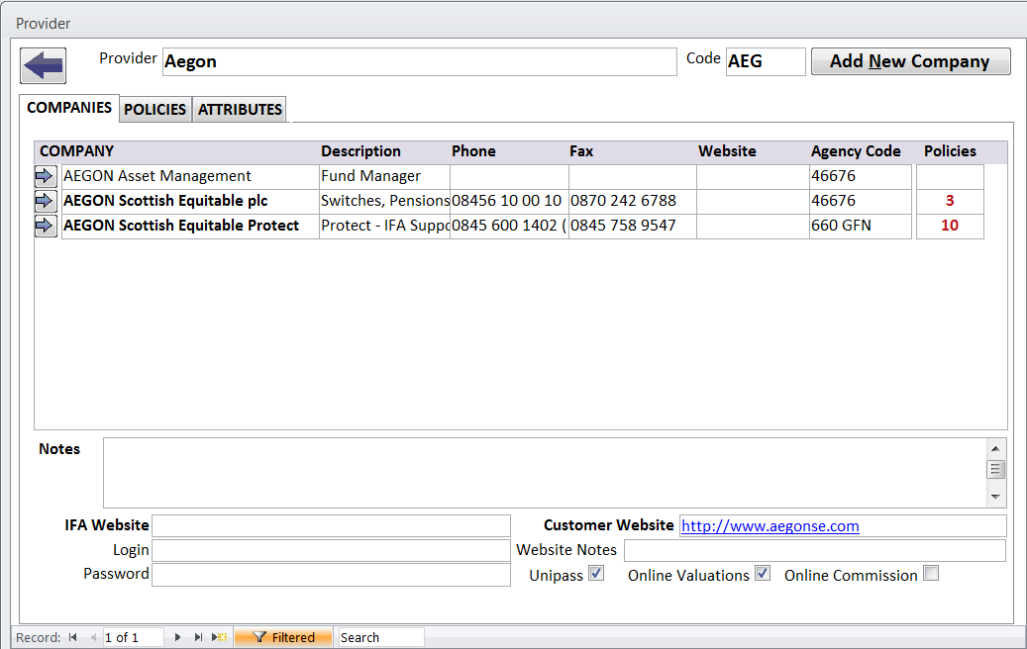This screenshot has width=1027, height=649.
Task: Click the Notes scrollbar down arrow
Action: click(x=995, y=498)
